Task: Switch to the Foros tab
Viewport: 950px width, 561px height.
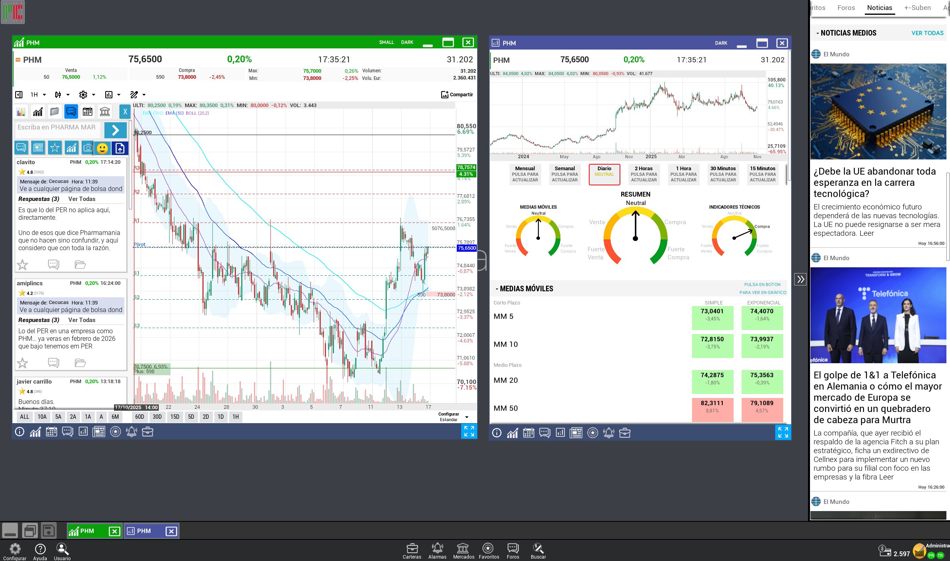Action: tap(846, 8)
